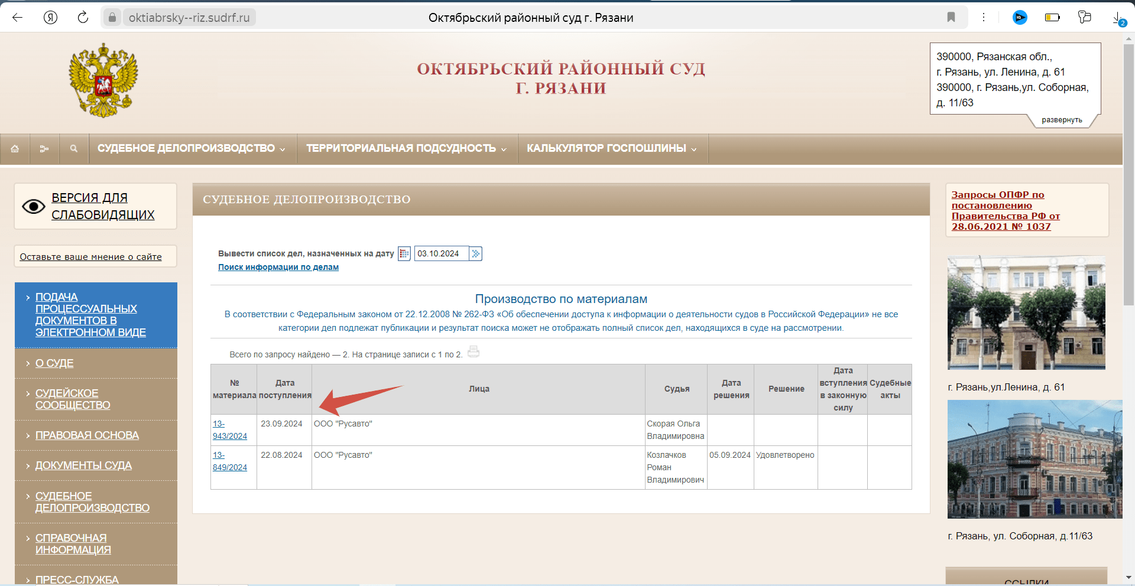Open 'Правовая основа' sidebar item

click(87, 435)
